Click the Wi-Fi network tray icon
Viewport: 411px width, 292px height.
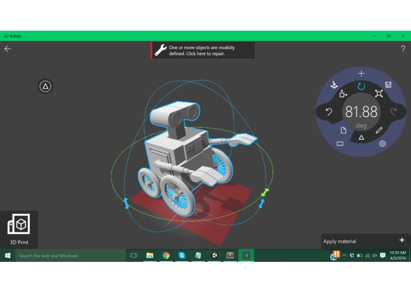(367, 255)
